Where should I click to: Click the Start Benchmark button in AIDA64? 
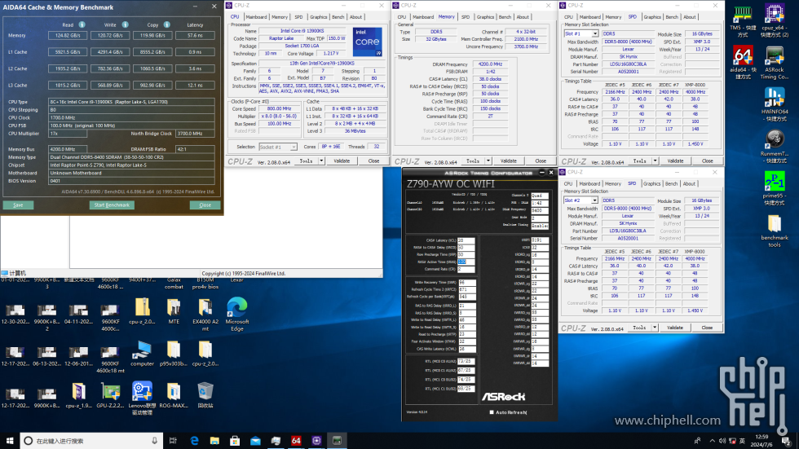click(x=112, y=205)
